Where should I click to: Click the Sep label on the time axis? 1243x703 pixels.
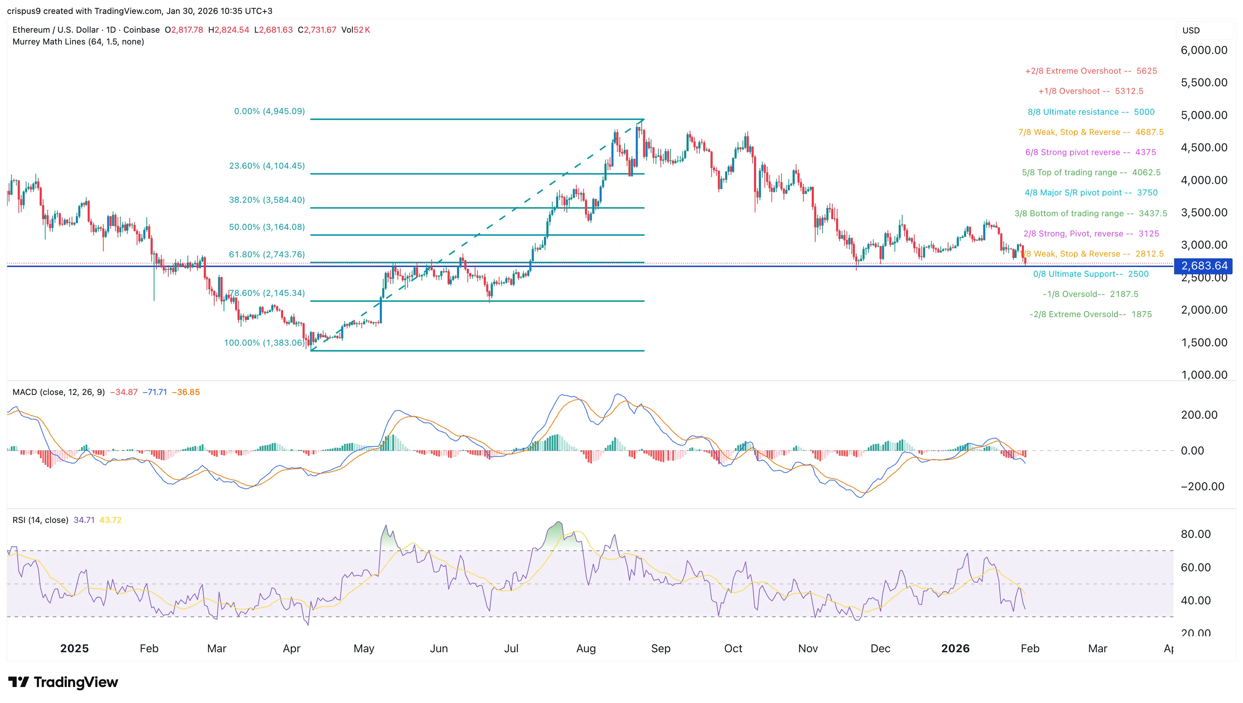click(661, 649)
